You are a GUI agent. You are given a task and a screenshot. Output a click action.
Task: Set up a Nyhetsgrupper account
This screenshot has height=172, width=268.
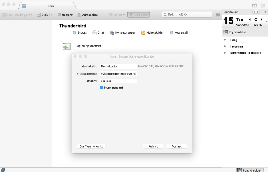pos(123,32)
